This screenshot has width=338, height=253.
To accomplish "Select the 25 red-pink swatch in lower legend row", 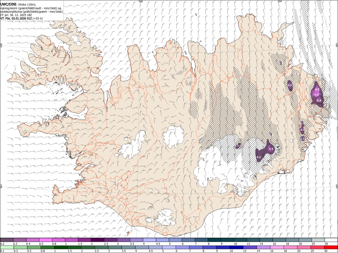I will click(x=317, y=247).
